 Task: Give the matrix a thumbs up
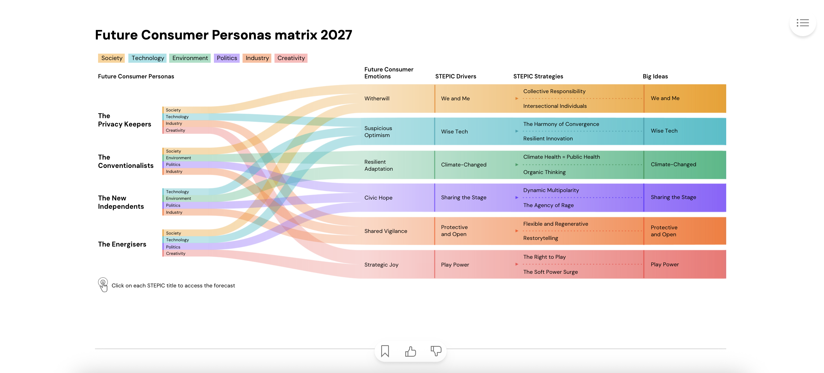410,351
